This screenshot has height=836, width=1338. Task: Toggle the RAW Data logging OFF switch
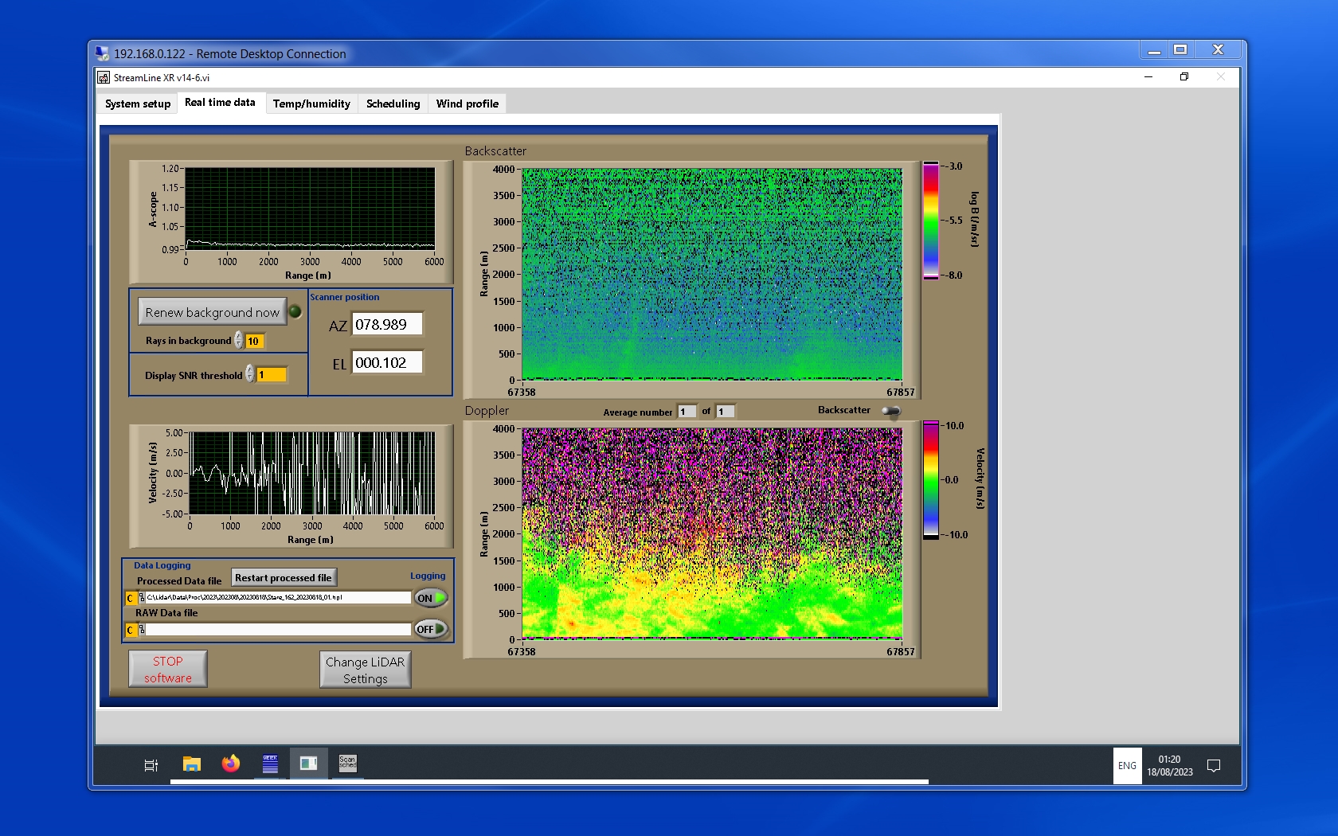point(431,629)
